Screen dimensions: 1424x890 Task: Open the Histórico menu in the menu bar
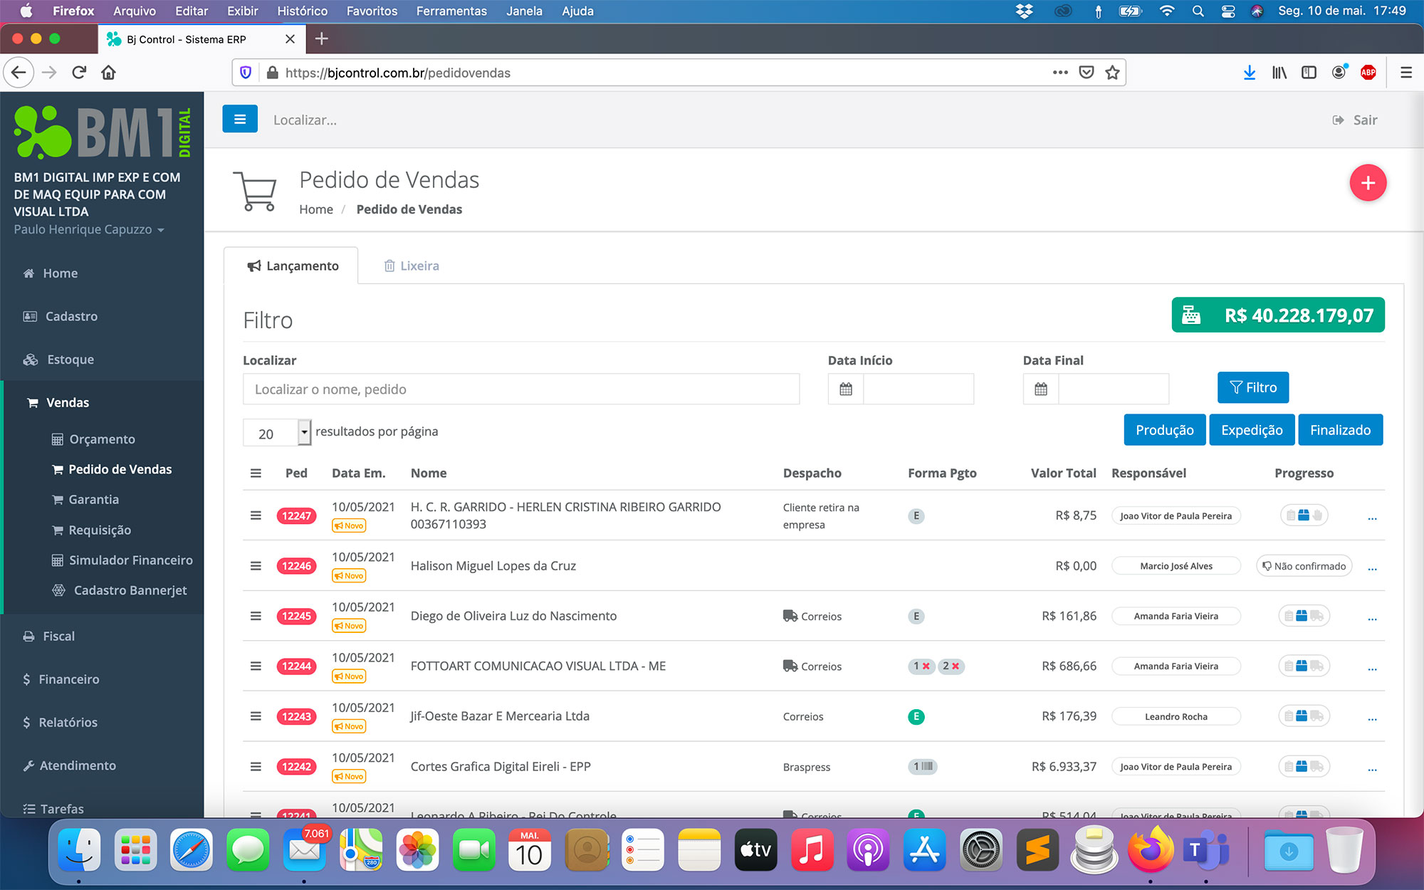(x=302, y=11)
